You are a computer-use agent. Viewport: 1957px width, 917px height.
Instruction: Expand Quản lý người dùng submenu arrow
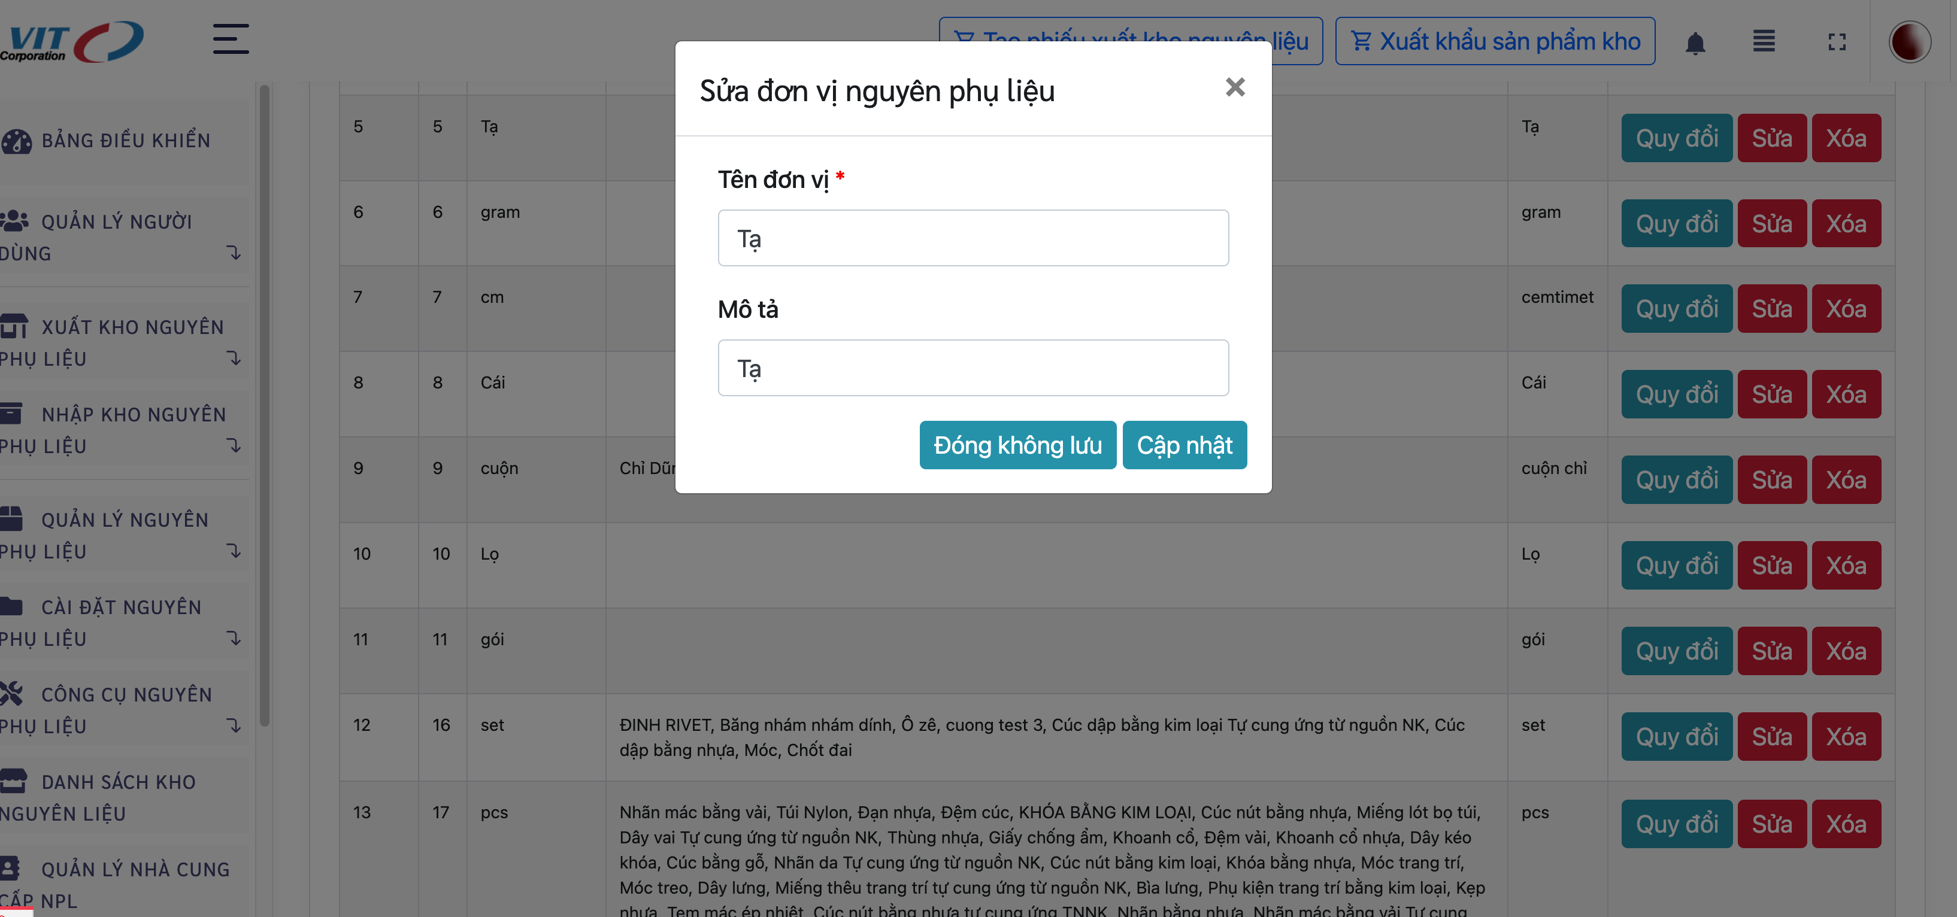point(234,253)
